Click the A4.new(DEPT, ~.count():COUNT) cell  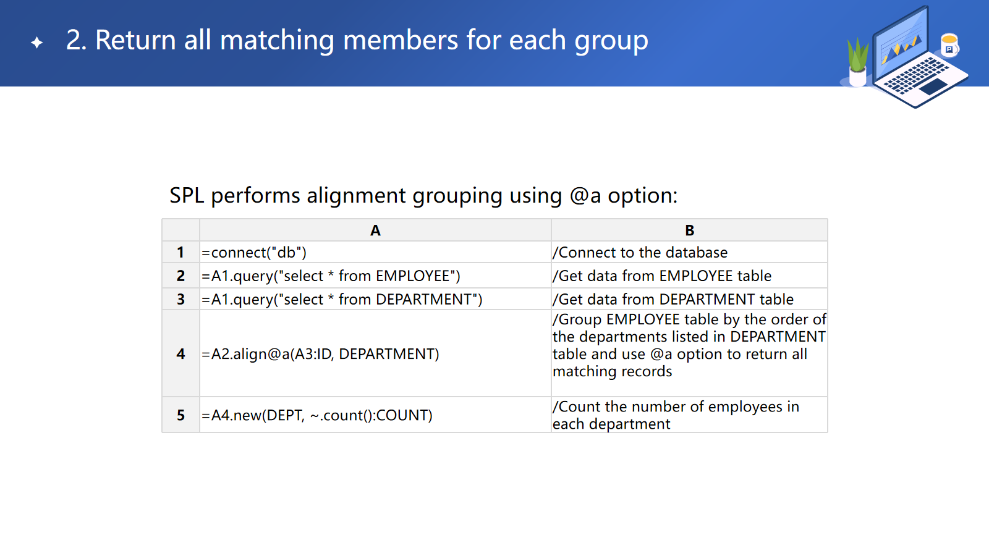pos(317,415)
